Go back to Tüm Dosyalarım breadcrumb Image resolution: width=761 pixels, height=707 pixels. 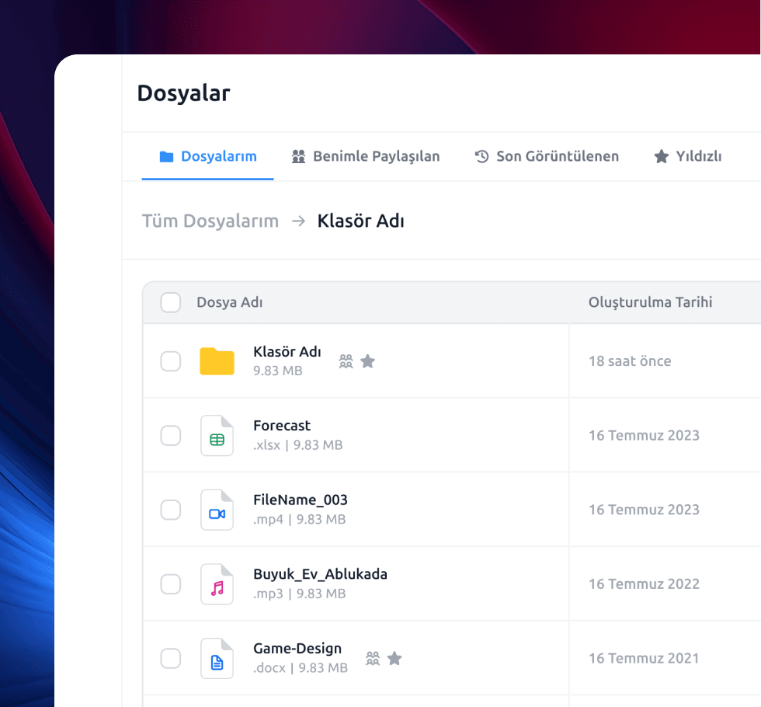210,221
